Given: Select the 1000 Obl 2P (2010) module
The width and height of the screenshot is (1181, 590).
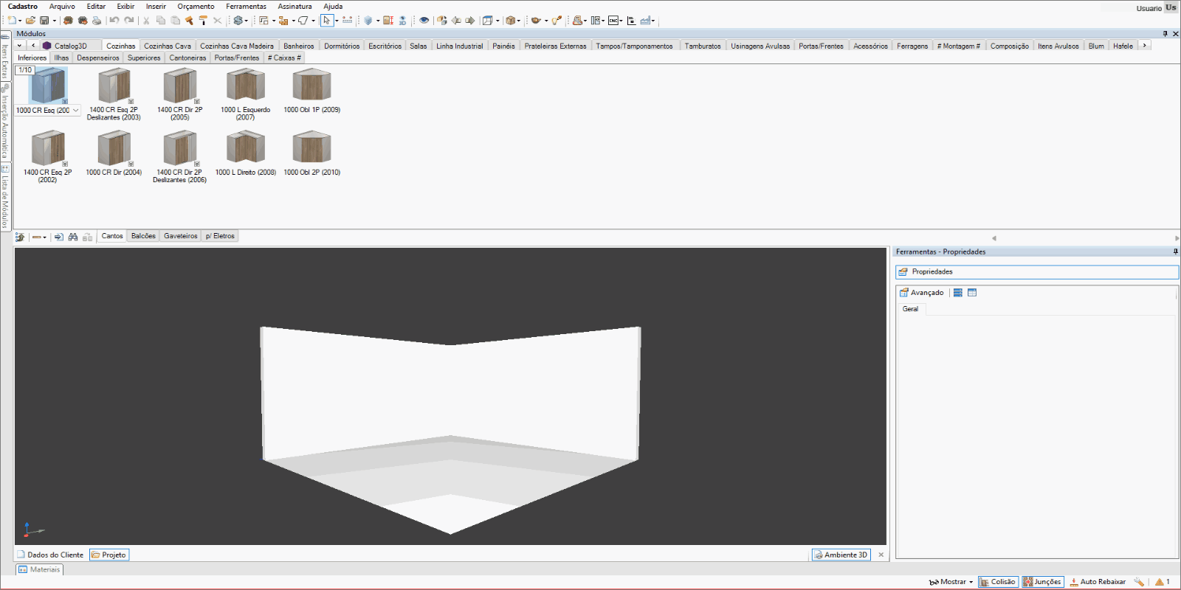Looking at the screenshot, I should pos(312,153).
